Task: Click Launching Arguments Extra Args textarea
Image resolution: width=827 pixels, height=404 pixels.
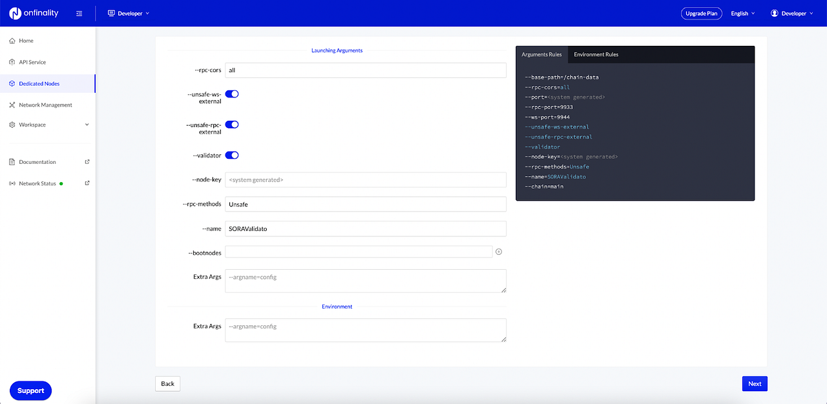Action: pyautogui.click(x=366, y=281)
